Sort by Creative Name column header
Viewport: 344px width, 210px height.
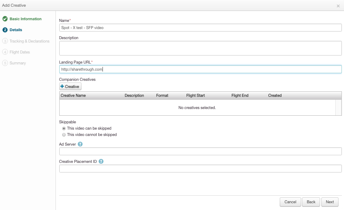coord(73,96)
